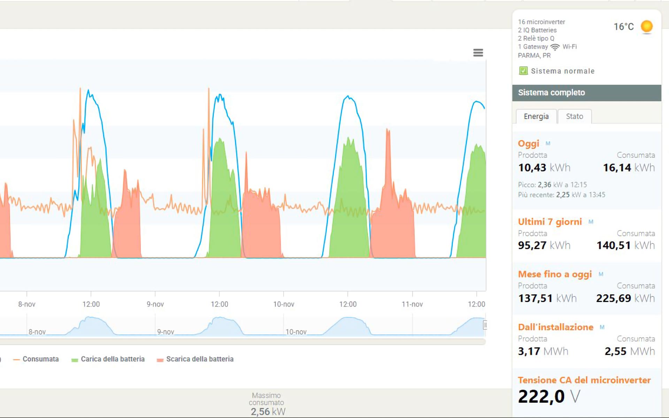
Task: Click the M badge beside Ultimi 7 giorni
Action: point(591,222)
